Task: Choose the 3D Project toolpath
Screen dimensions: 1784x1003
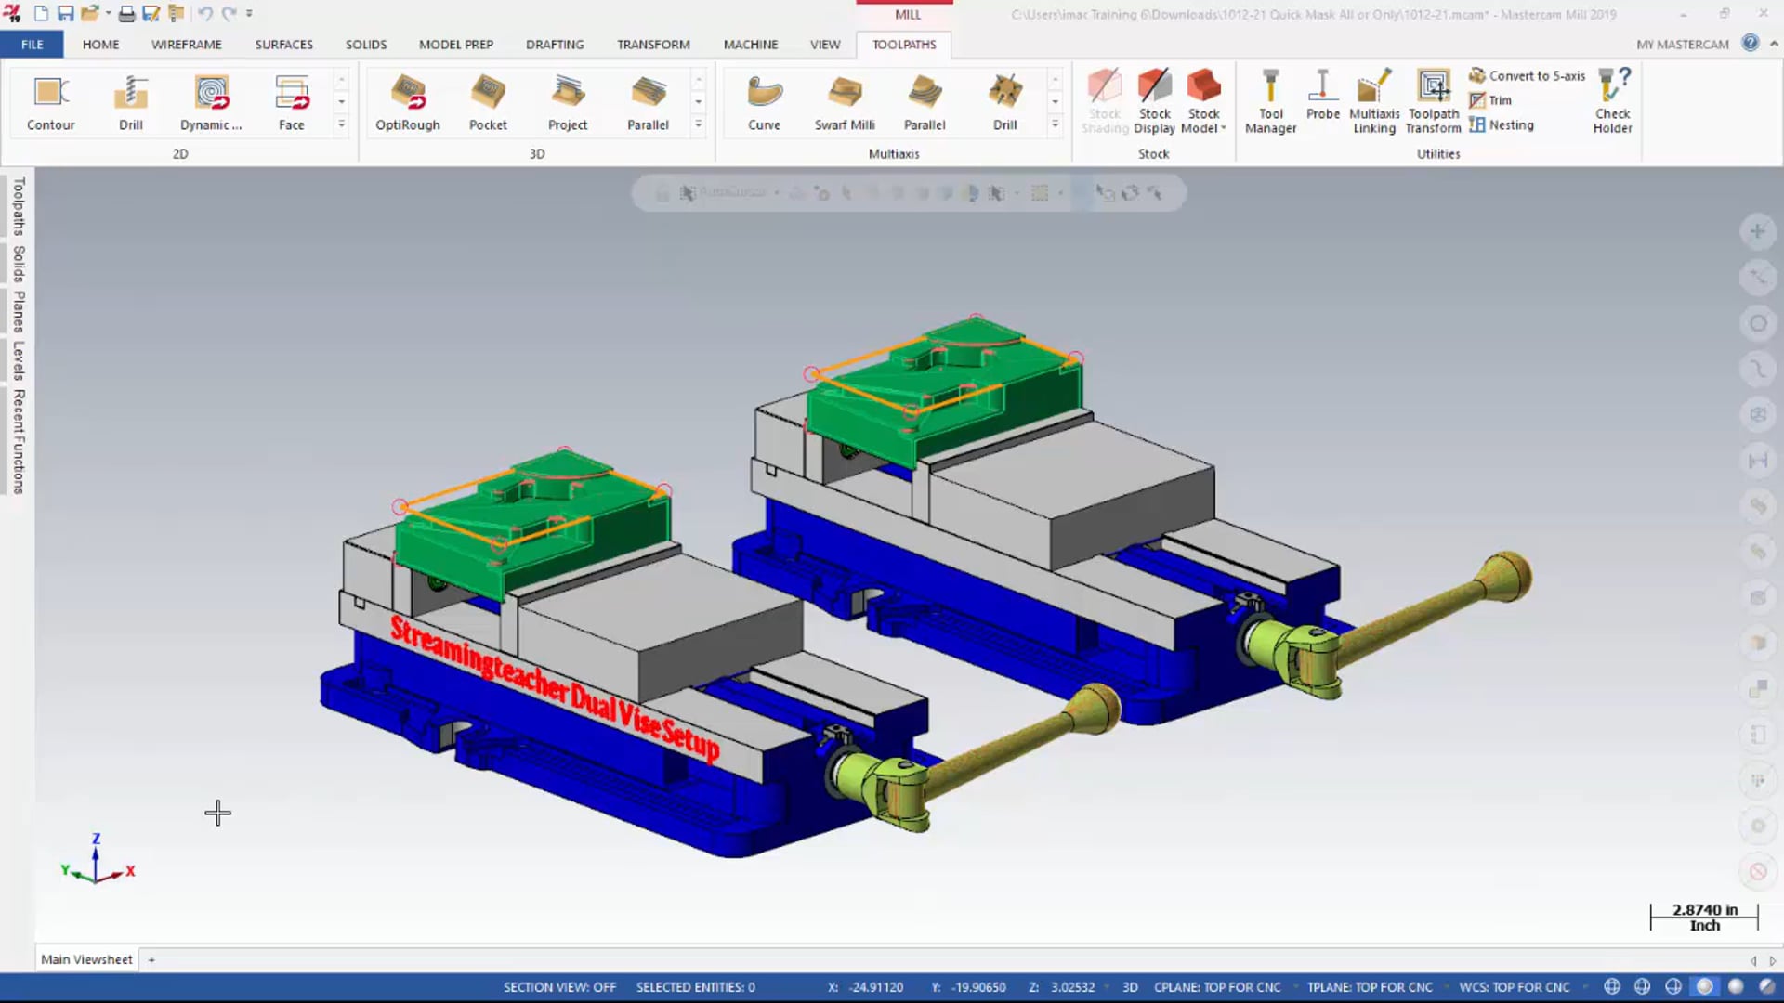Action: (x=568, y=103)
